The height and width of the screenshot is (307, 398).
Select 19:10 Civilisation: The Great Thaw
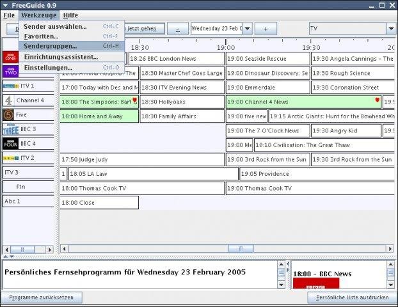(x=324, y=145)
